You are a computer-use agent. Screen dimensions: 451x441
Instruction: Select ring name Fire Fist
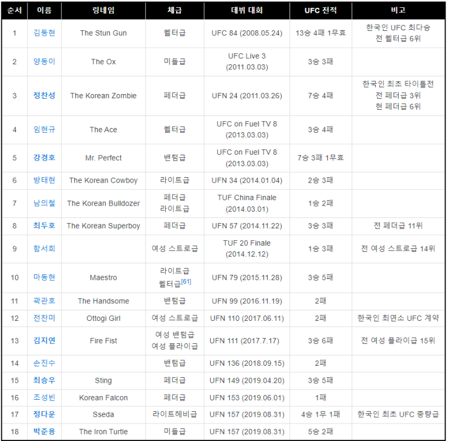click(x=103, y=341)
